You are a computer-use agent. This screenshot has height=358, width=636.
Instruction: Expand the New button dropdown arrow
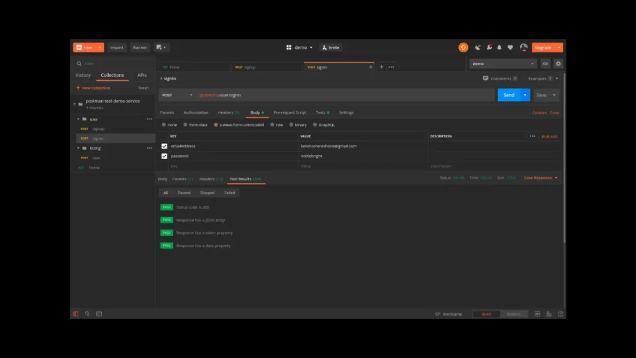99,47
